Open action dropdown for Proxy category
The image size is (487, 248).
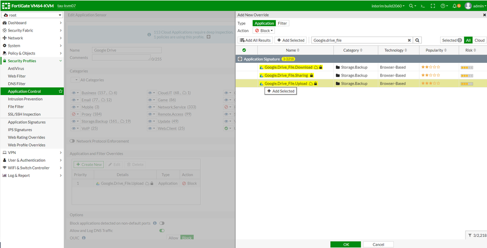click(x=75, y=114)
